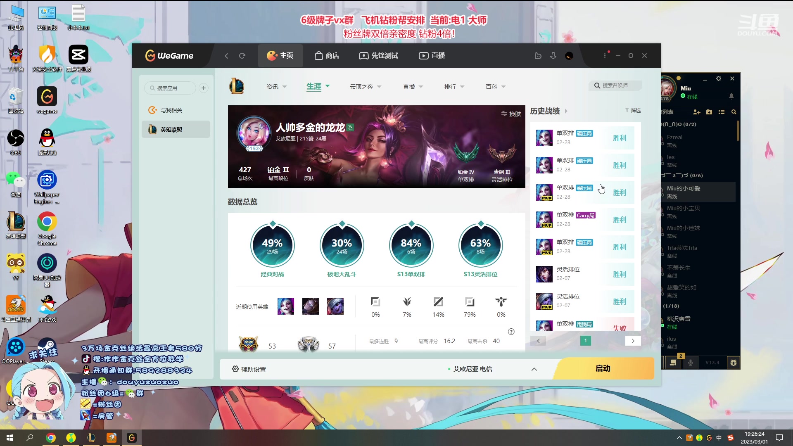Click the 搜索召唤师 search field
Screen dimensions: 793x446
point(615,85)
